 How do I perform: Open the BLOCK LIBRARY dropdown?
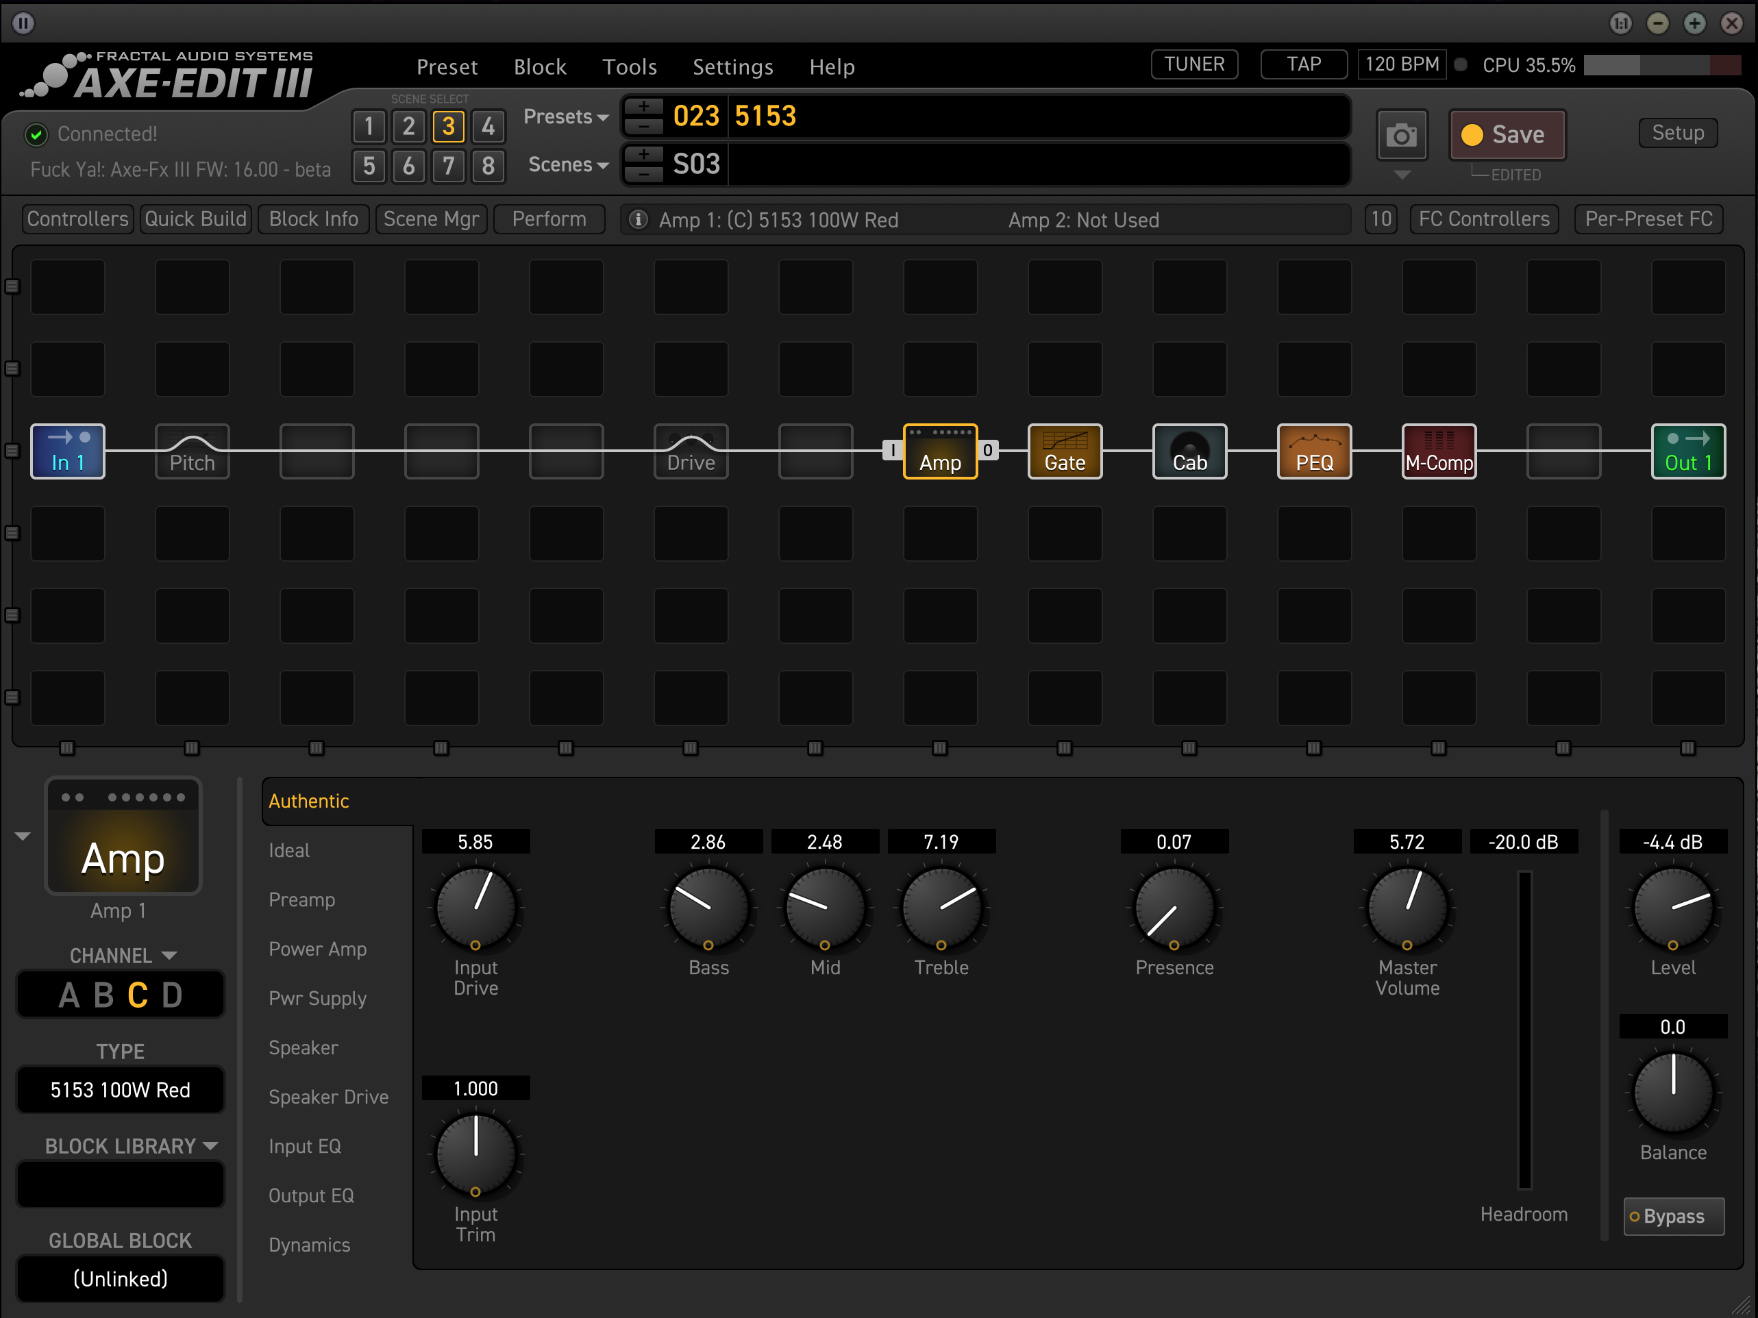[131, 1146]
